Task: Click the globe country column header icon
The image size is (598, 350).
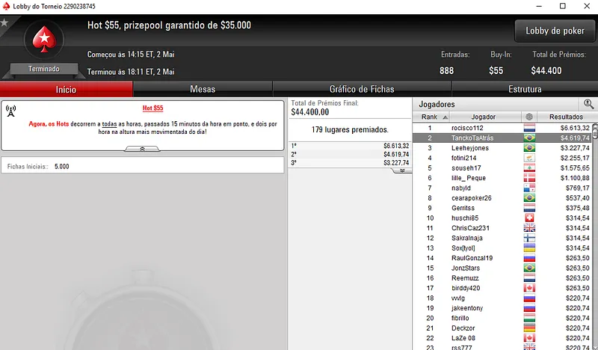Action: tap(529, 117)
